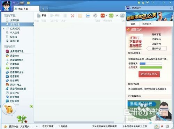The image size is (174, 129).
Task: Click the green arrow button under app list
Action: 31,106
